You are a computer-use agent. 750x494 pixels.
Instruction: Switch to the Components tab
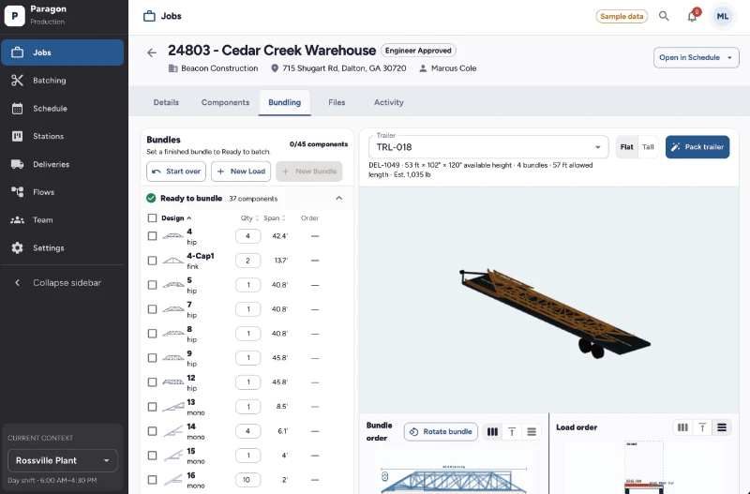tap(225, 102)
